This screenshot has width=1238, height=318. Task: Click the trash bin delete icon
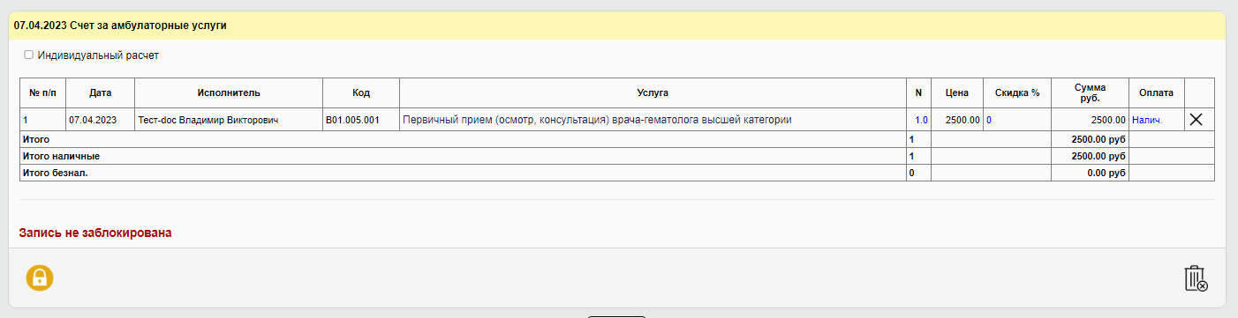point(1196,278)
